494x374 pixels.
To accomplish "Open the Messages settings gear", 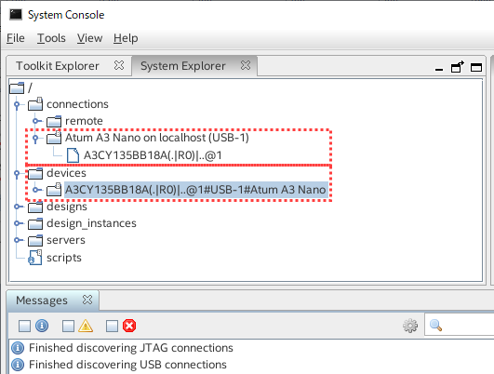I will pyautogui.click(x=410, y=326).
